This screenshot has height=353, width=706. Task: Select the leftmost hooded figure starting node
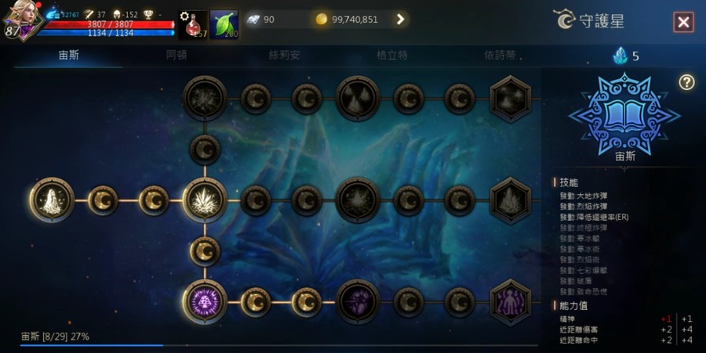[52, 200]
